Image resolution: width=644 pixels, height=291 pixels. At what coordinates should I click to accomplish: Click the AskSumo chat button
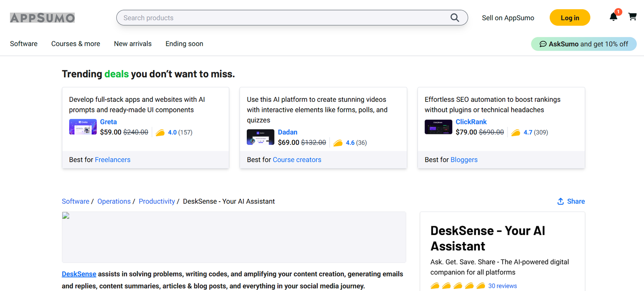pyautogui.click(x=584, y=44)
